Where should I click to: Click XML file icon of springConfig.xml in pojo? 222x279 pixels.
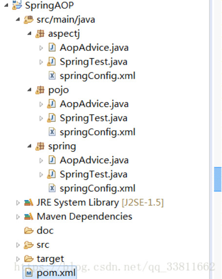pos(52,132)
